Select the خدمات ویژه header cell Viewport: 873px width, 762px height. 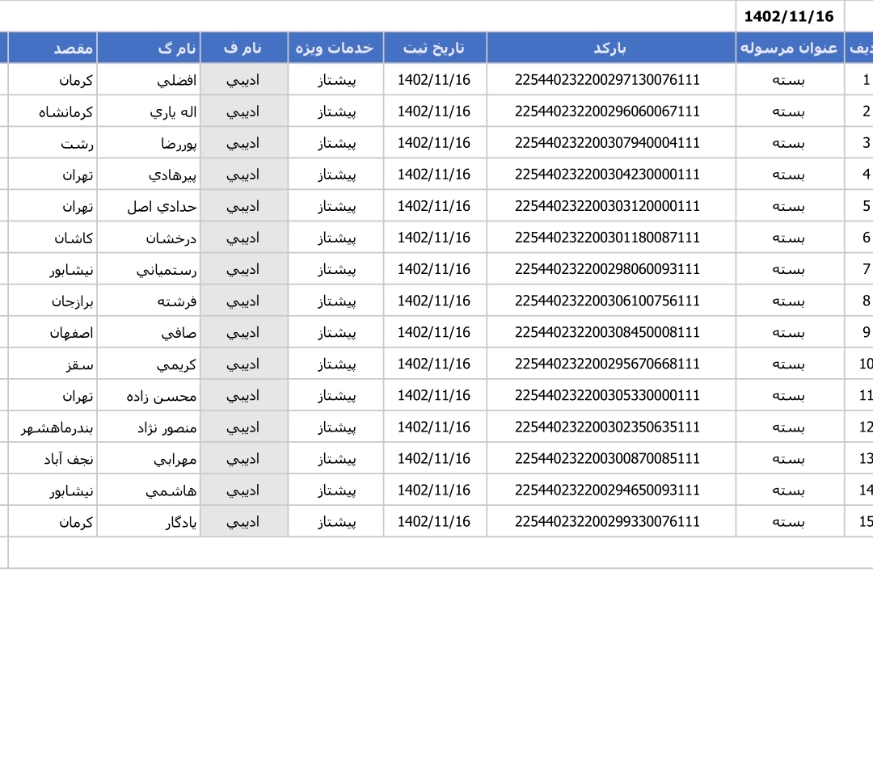pos(335,48)
